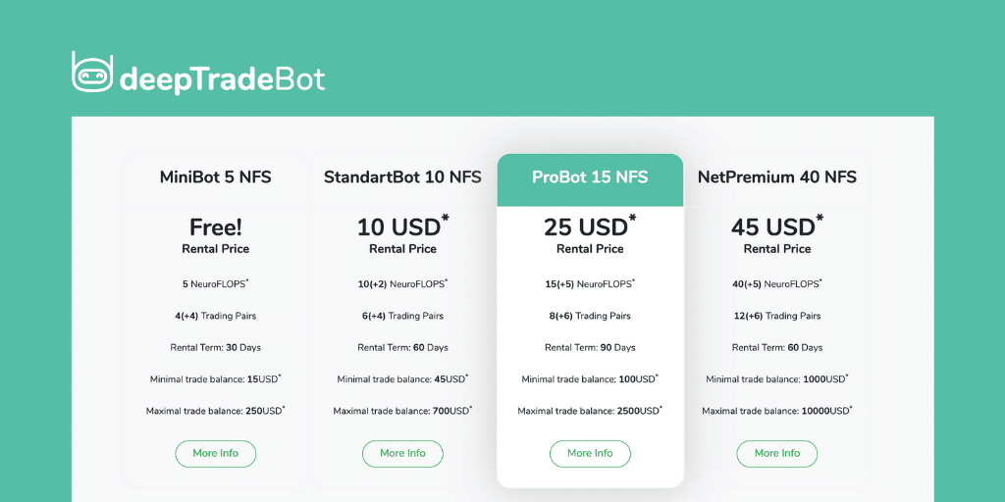Image resolution: width=1005 pixels, height=502 pixels.
Task: Click the Free! rental price text
Action: (x=215, y=227)
